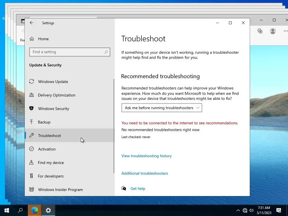Maximize the background Edge window
The image size is (288, 216).
274,20
